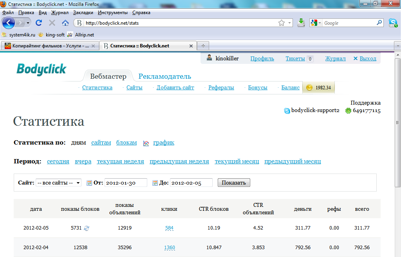
Task: Open the address bar history dropdown
Action: (x=289, y=23)
